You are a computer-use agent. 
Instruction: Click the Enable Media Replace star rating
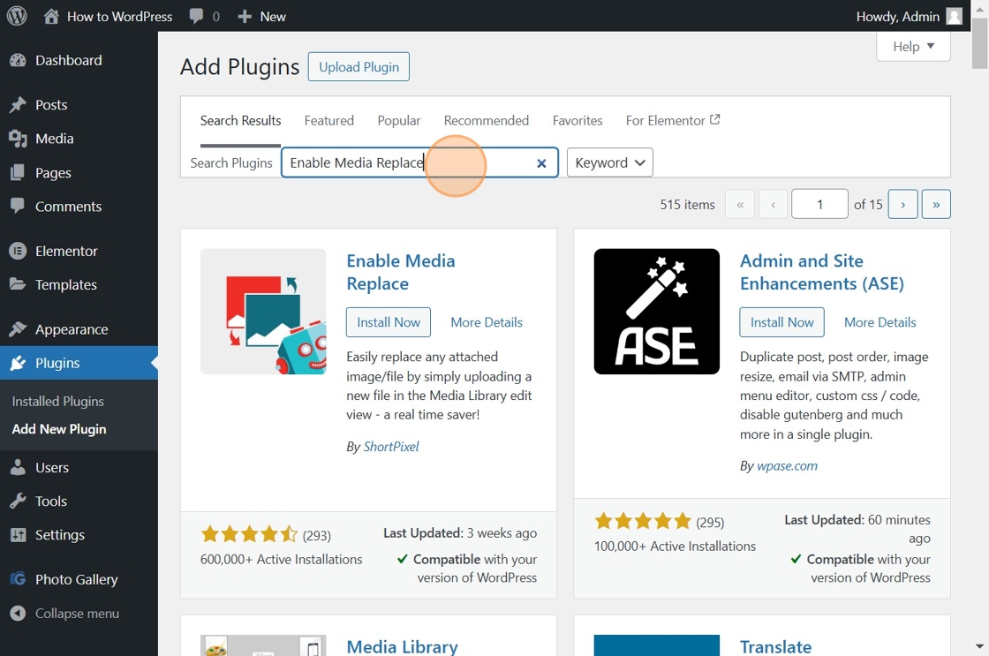click(x=249, y=535)
